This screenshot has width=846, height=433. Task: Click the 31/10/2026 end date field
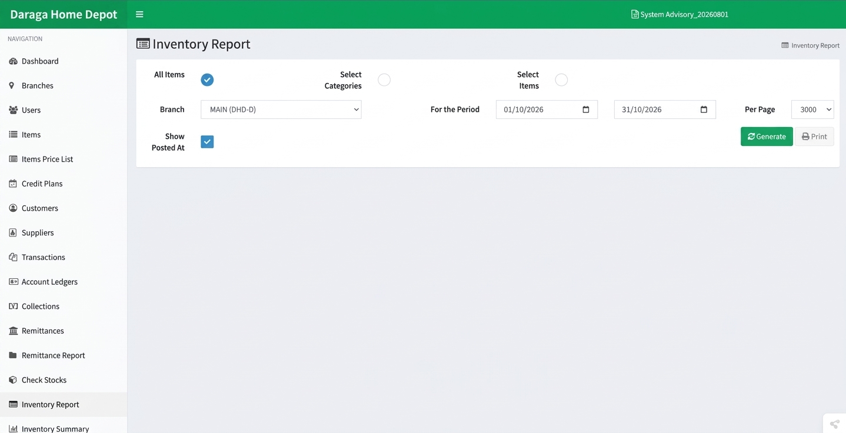pos(665,109)
